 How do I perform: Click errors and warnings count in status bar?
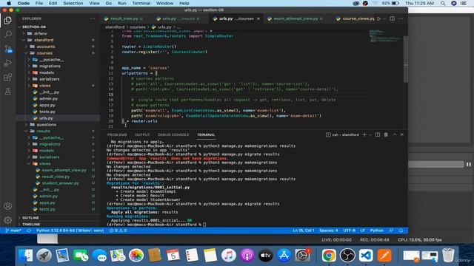click(x=118, y=231)
